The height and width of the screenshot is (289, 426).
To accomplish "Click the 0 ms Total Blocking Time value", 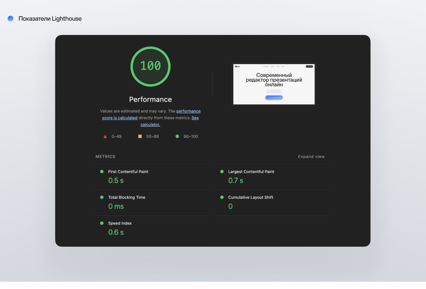I will [x=116, y=206].
